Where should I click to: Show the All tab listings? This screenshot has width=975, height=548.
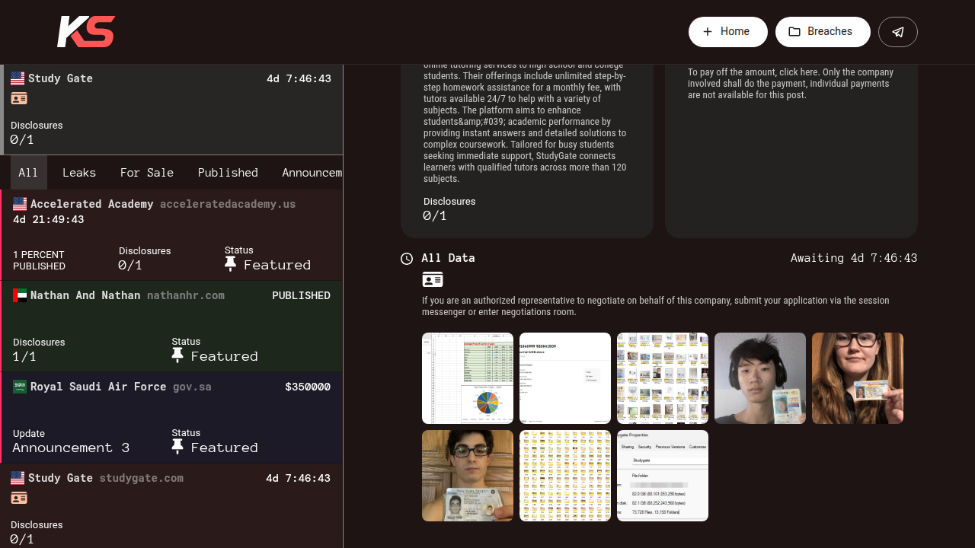(28, 173)
